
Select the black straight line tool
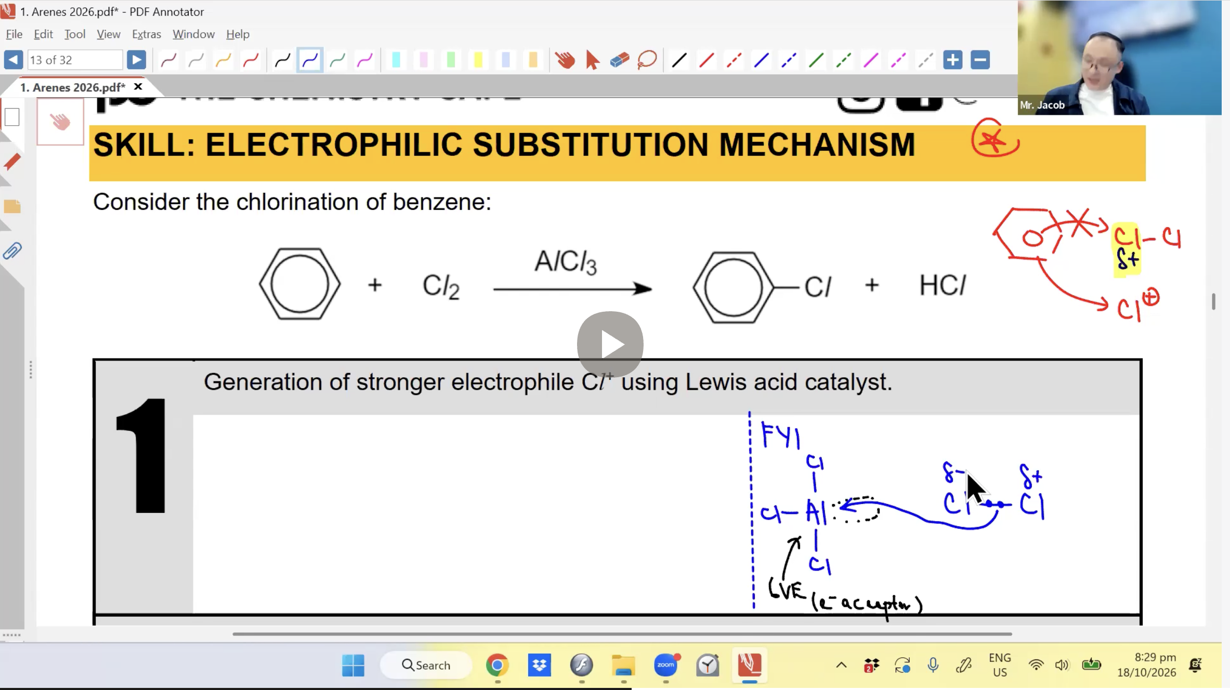[x=679, y=60]
